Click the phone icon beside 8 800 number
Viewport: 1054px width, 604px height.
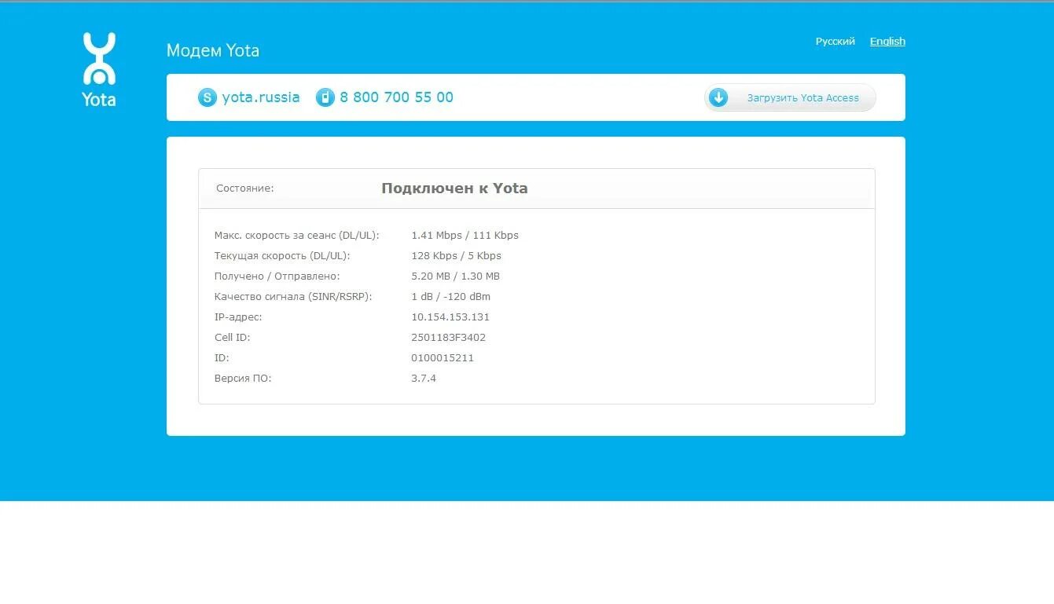(325, 97)
